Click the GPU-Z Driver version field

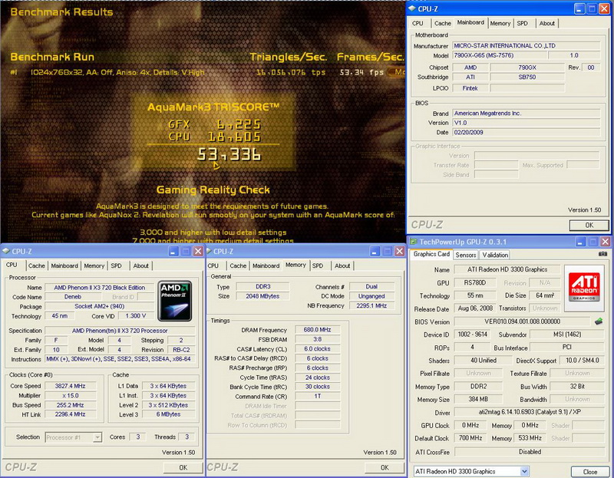click(x=530, y=412)
